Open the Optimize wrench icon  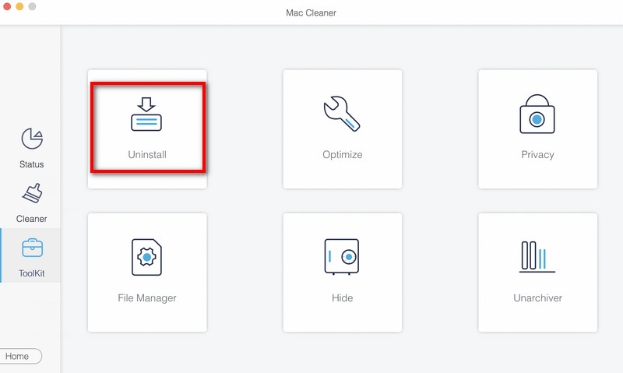(342, 114)
